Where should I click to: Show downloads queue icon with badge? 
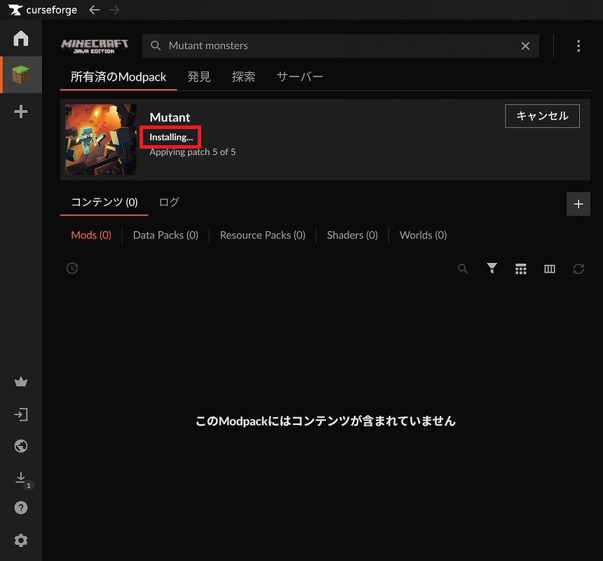(21, 478)
